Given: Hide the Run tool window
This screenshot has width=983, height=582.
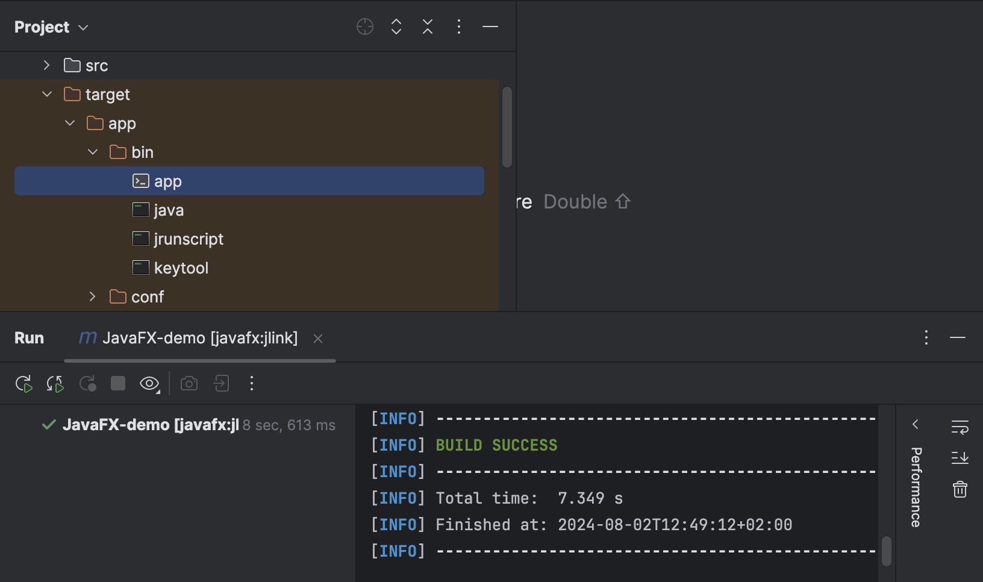Looking at the screenshot, I should tap(958, 338).
